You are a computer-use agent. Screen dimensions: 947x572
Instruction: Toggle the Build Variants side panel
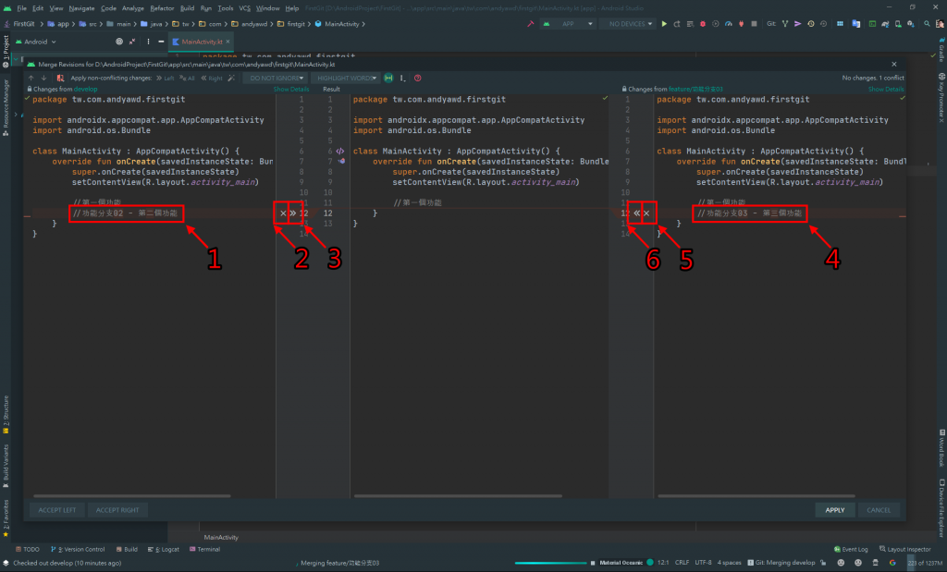(x=6, y=467)
